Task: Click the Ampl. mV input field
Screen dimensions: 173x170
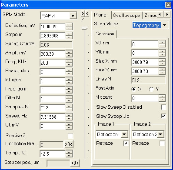Action: 53,54
